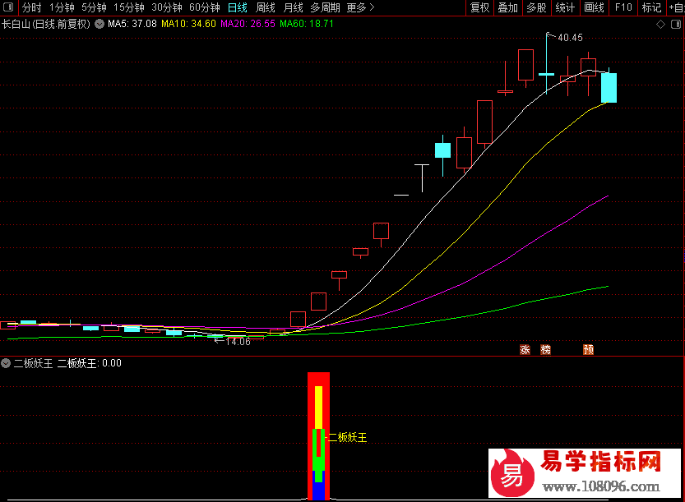685x502 pixels.
Task: Toggle the side panel icon at chart top-right
Action: [x=676, y=25]
